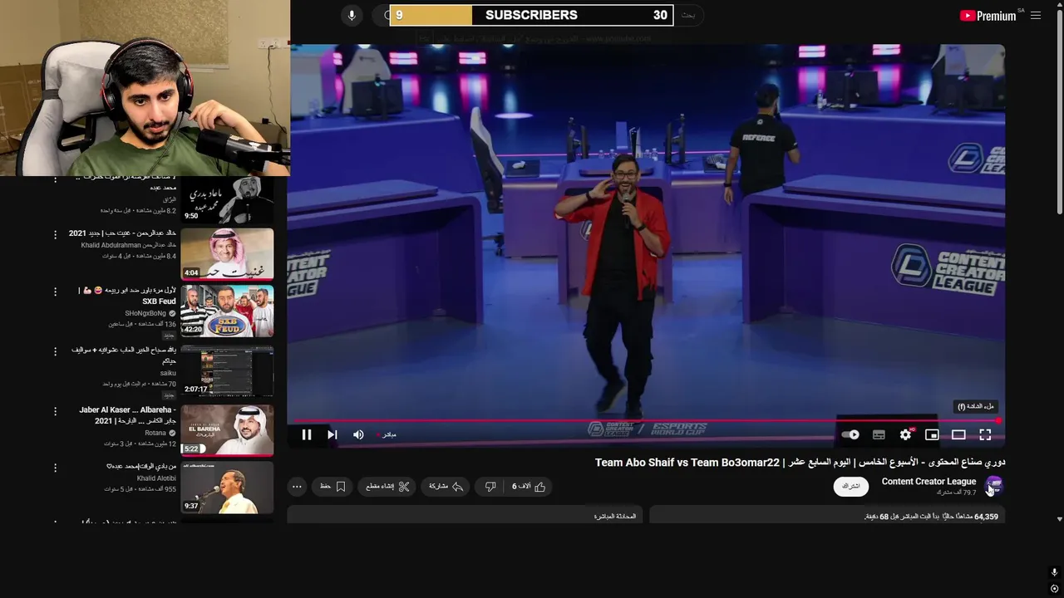Viewport: 1064px width, 598px height.
Task: Open Khalid Abdulrahman 4:04 video thumbnail
Action: point(227,253)
